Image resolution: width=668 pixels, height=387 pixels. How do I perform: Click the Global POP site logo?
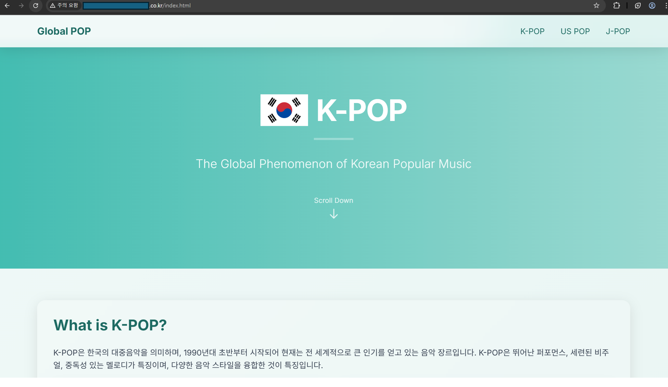pyautogui.click(x=64, y=31)
